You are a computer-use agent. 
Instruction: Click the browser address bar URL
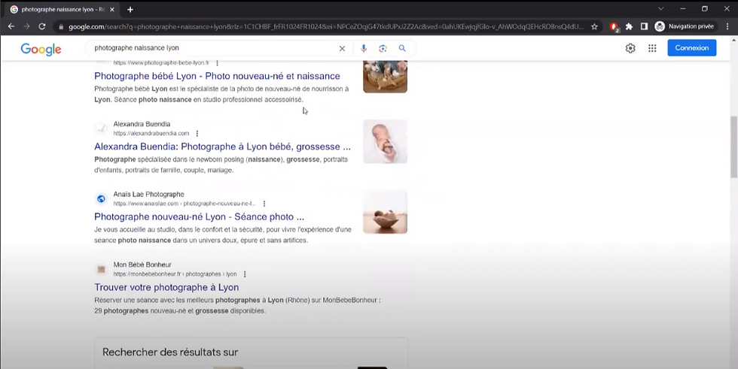coord(325,27)
